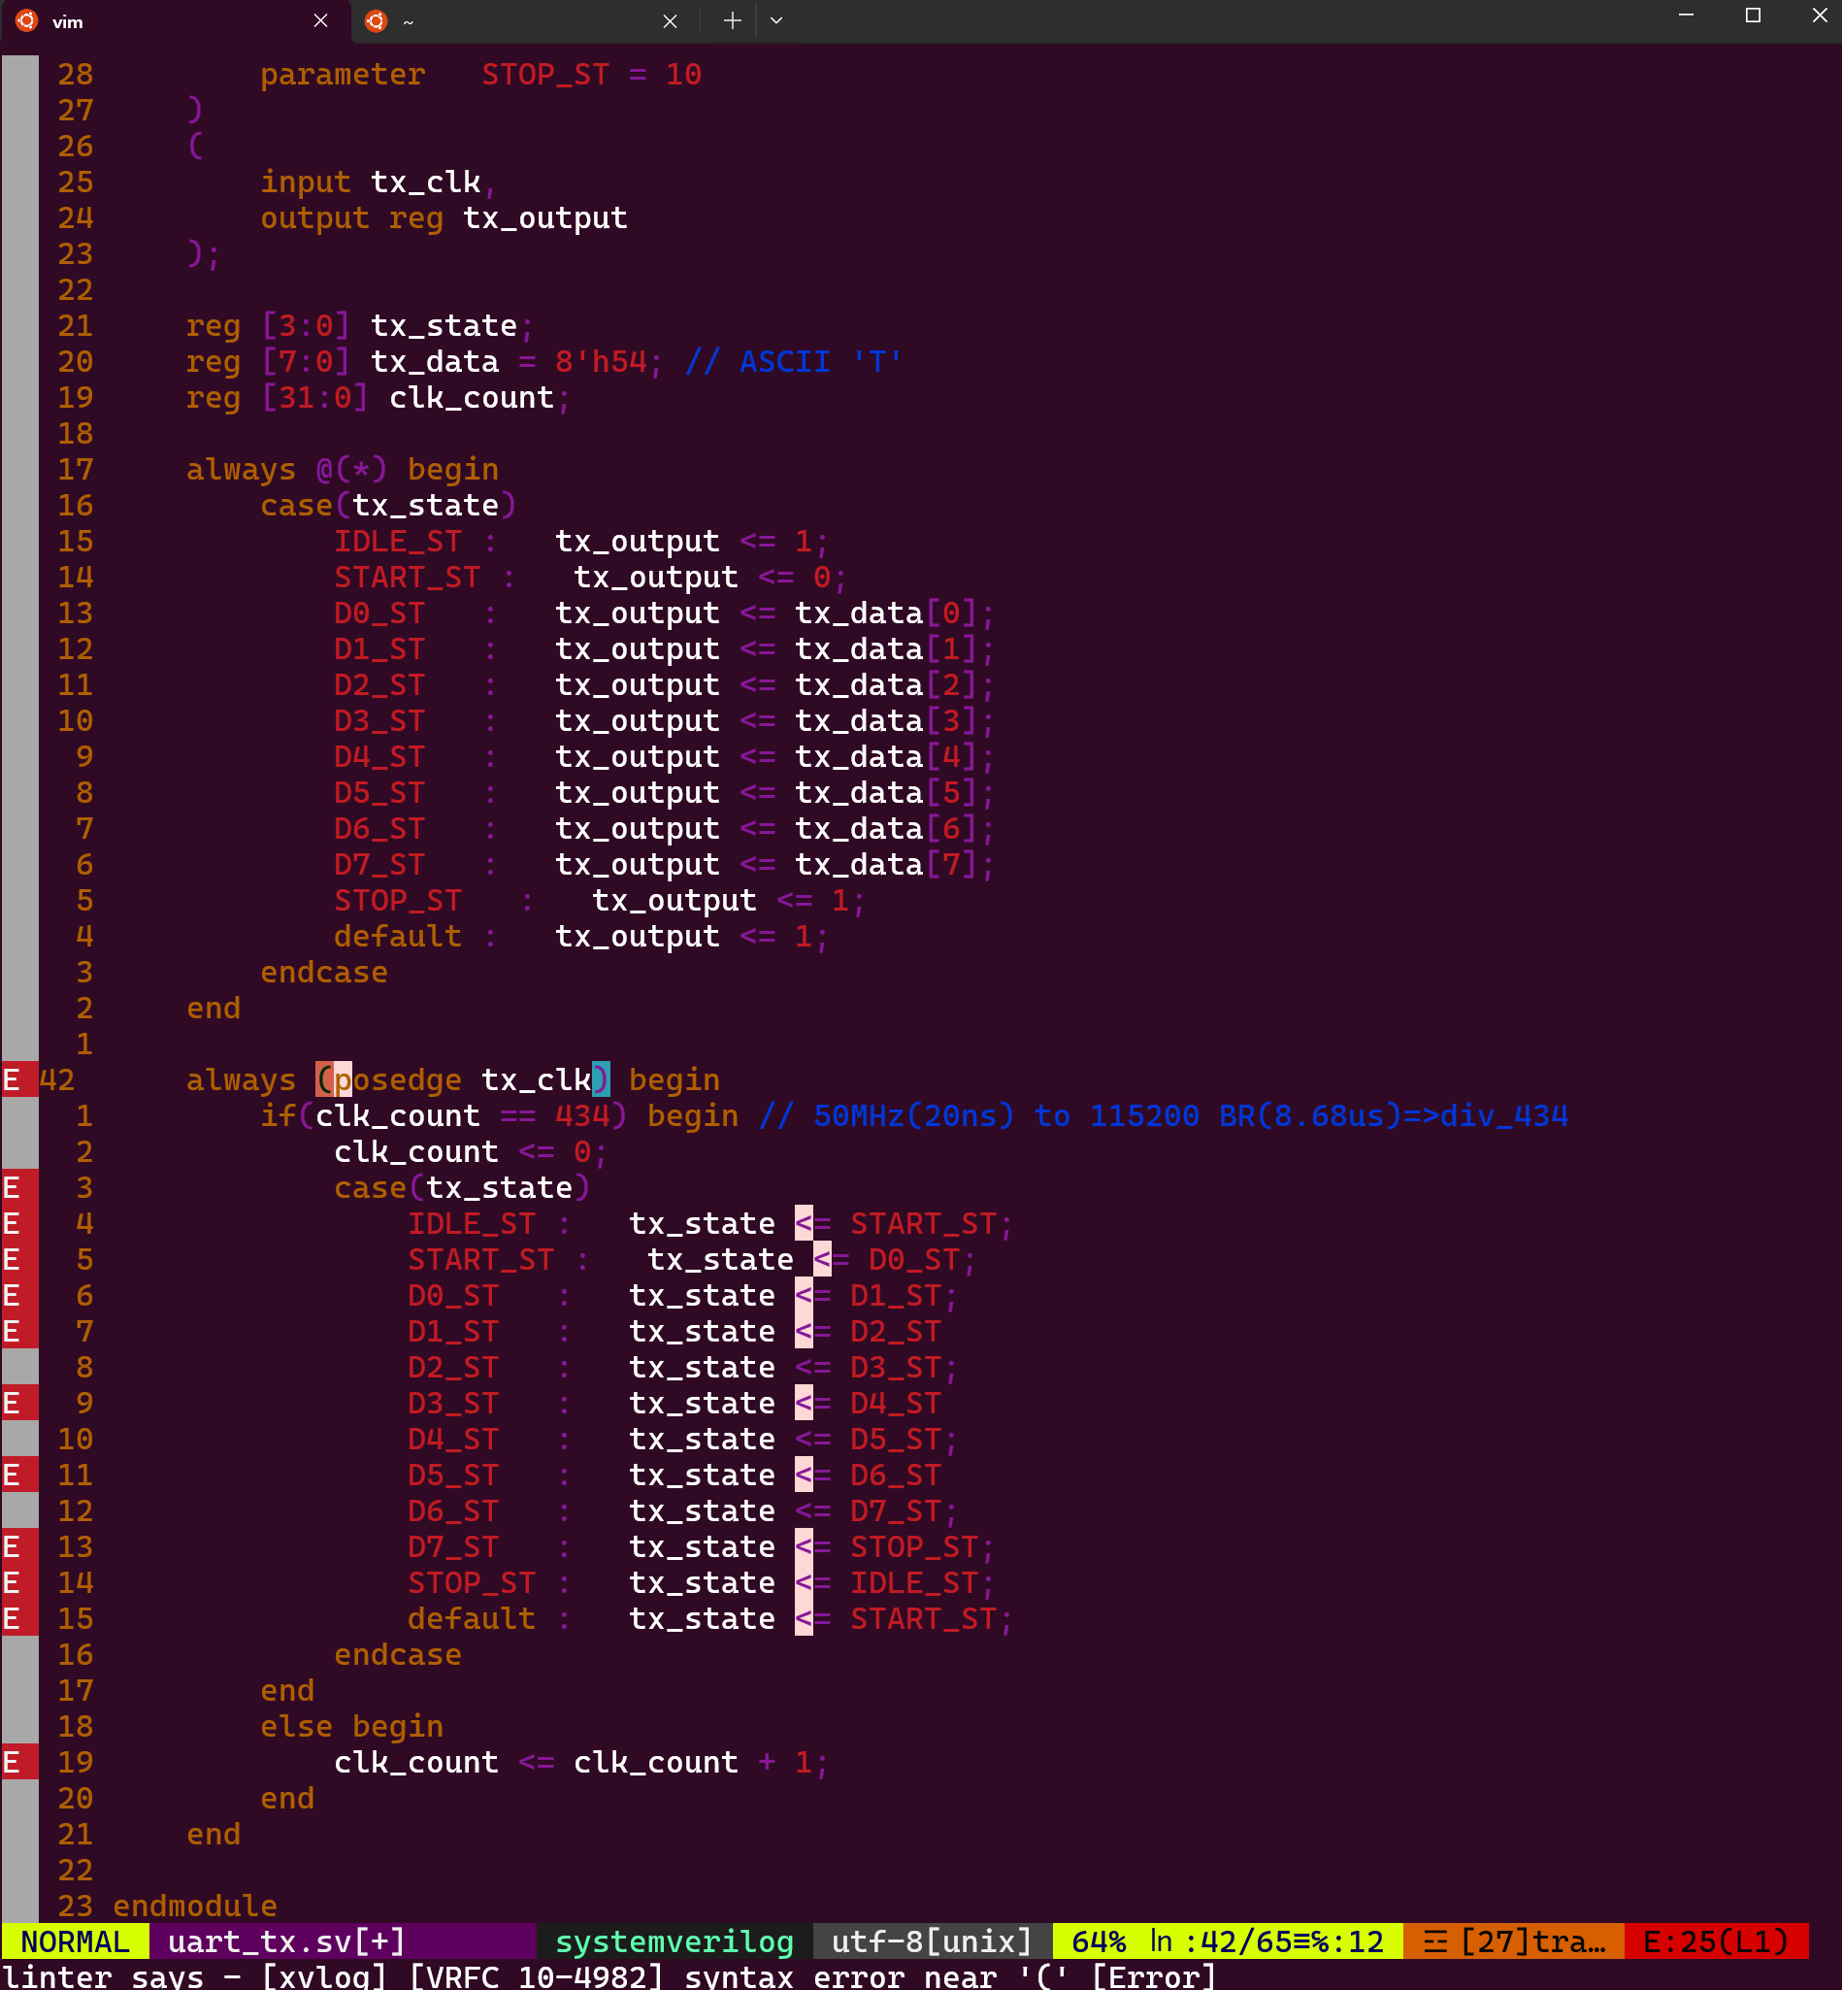Click the 50MHz(20ns) baud rate comment
Viewport: 1842px width, 1990px height.
click(x=1164, y=1115)
